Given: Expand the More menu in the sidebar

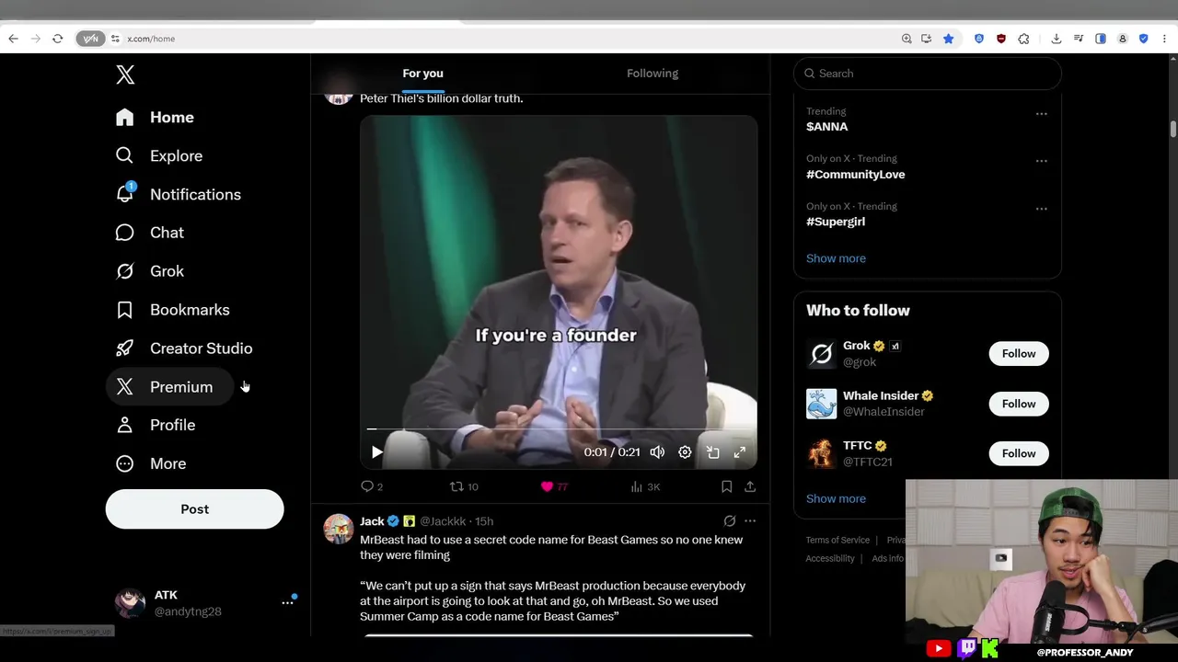Looking at the screenshot, I should (x=150, y=463).
